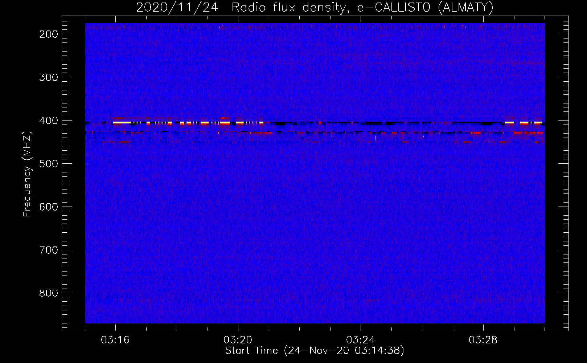Click the 'Frequency (MHZ)' y-axis label
The width and height of the screenshot is (587, 363).
click(27, 174)
